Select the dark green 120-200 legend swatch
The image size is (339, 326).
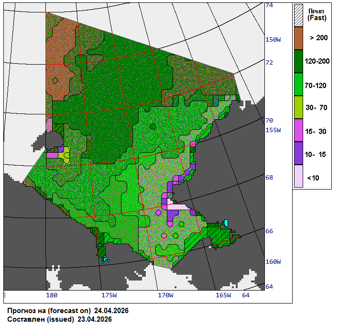point(299,61)
